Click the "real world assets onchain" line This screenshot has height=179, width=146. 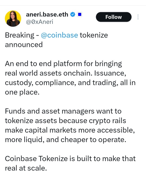coord(66,73)
